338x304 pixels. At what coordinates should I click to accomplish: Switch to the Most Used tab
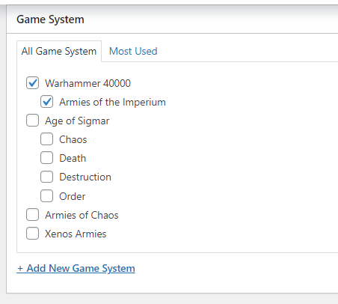[x=133, y=51]
